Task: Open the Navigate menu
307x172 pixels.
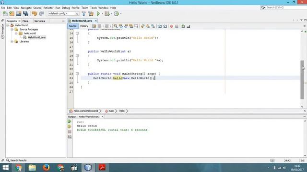Action: (26, 8)
